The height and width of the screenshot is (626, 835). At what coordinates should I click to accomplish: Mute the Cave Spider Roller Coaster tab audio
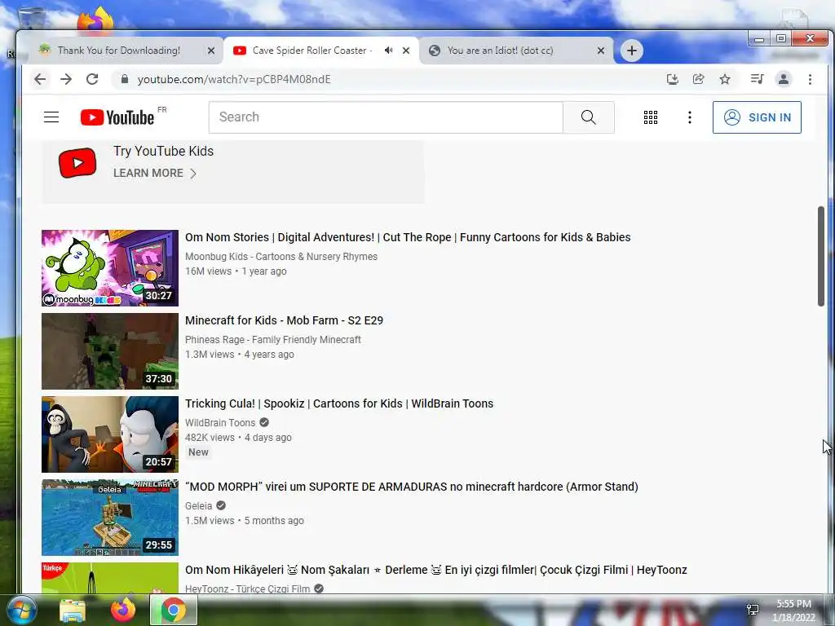pos(389,51)
